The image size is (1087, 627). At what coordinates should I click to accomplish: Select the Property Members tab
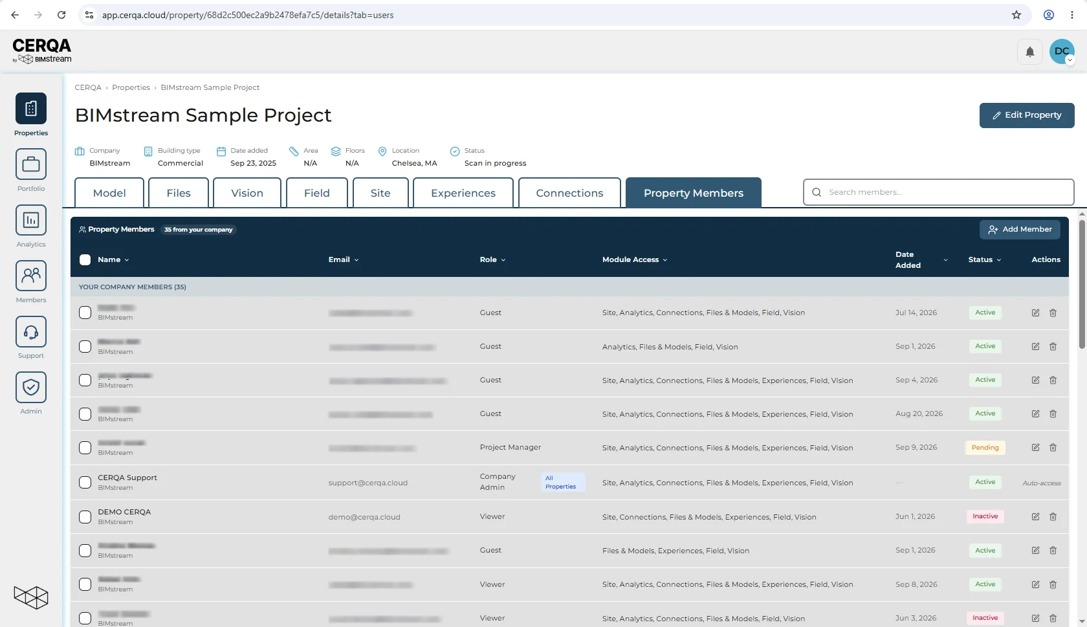694,193
